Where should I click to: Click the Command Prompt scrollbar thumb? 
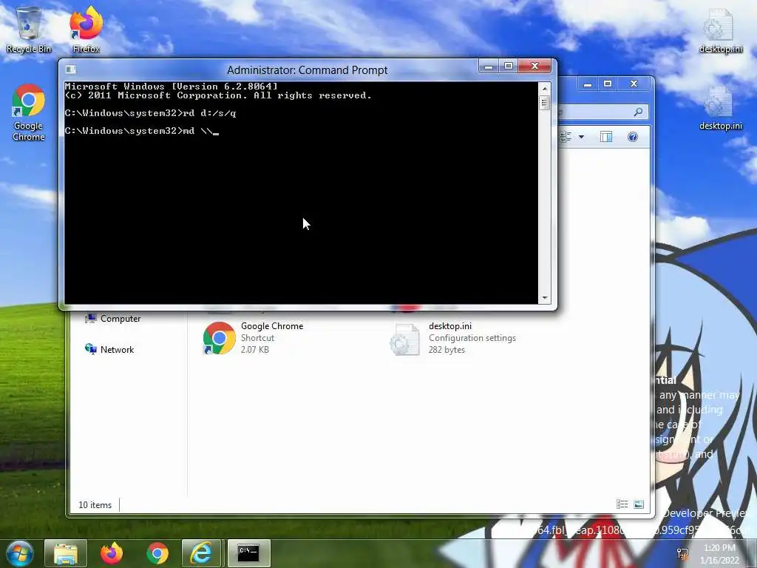545,102
